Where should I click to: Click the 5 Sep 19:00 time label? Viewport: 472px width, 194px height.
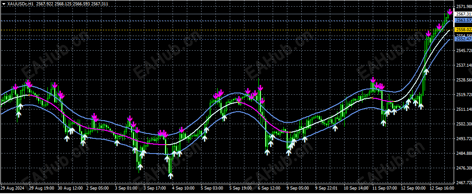pos(240,188)
